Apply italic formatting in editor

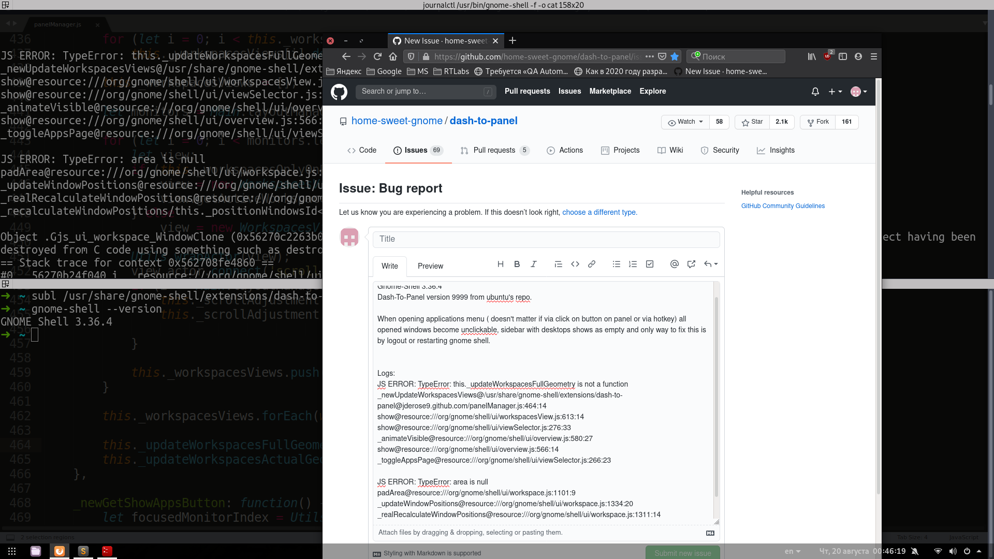tap(533, 264)
